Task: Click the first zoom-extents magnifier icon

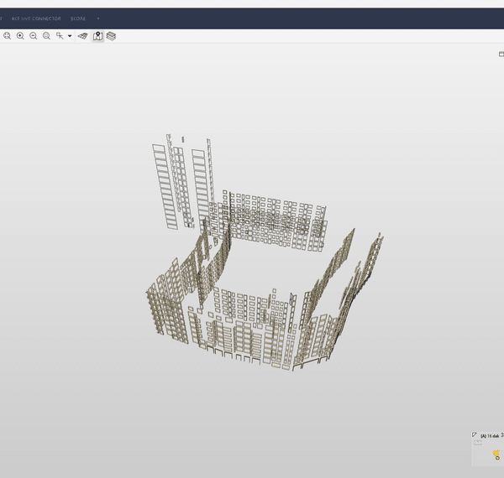Action: click(x=7, y=36)
